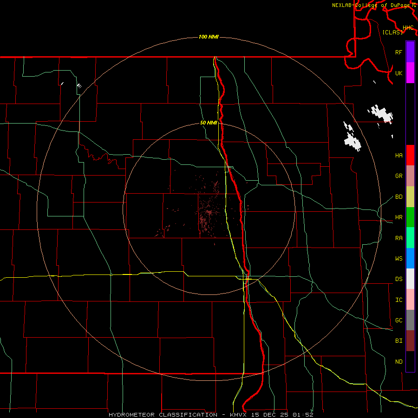Click the magenta UK legend color swatch
Viewport: 418px width, 418px height.
(410, 73)
